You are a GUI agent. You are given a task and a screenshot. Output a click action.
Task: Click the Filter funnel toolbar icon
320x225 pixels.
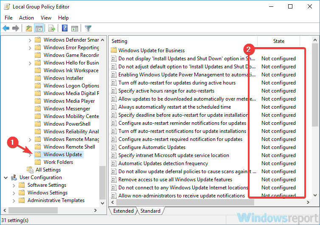click(88, 28)
